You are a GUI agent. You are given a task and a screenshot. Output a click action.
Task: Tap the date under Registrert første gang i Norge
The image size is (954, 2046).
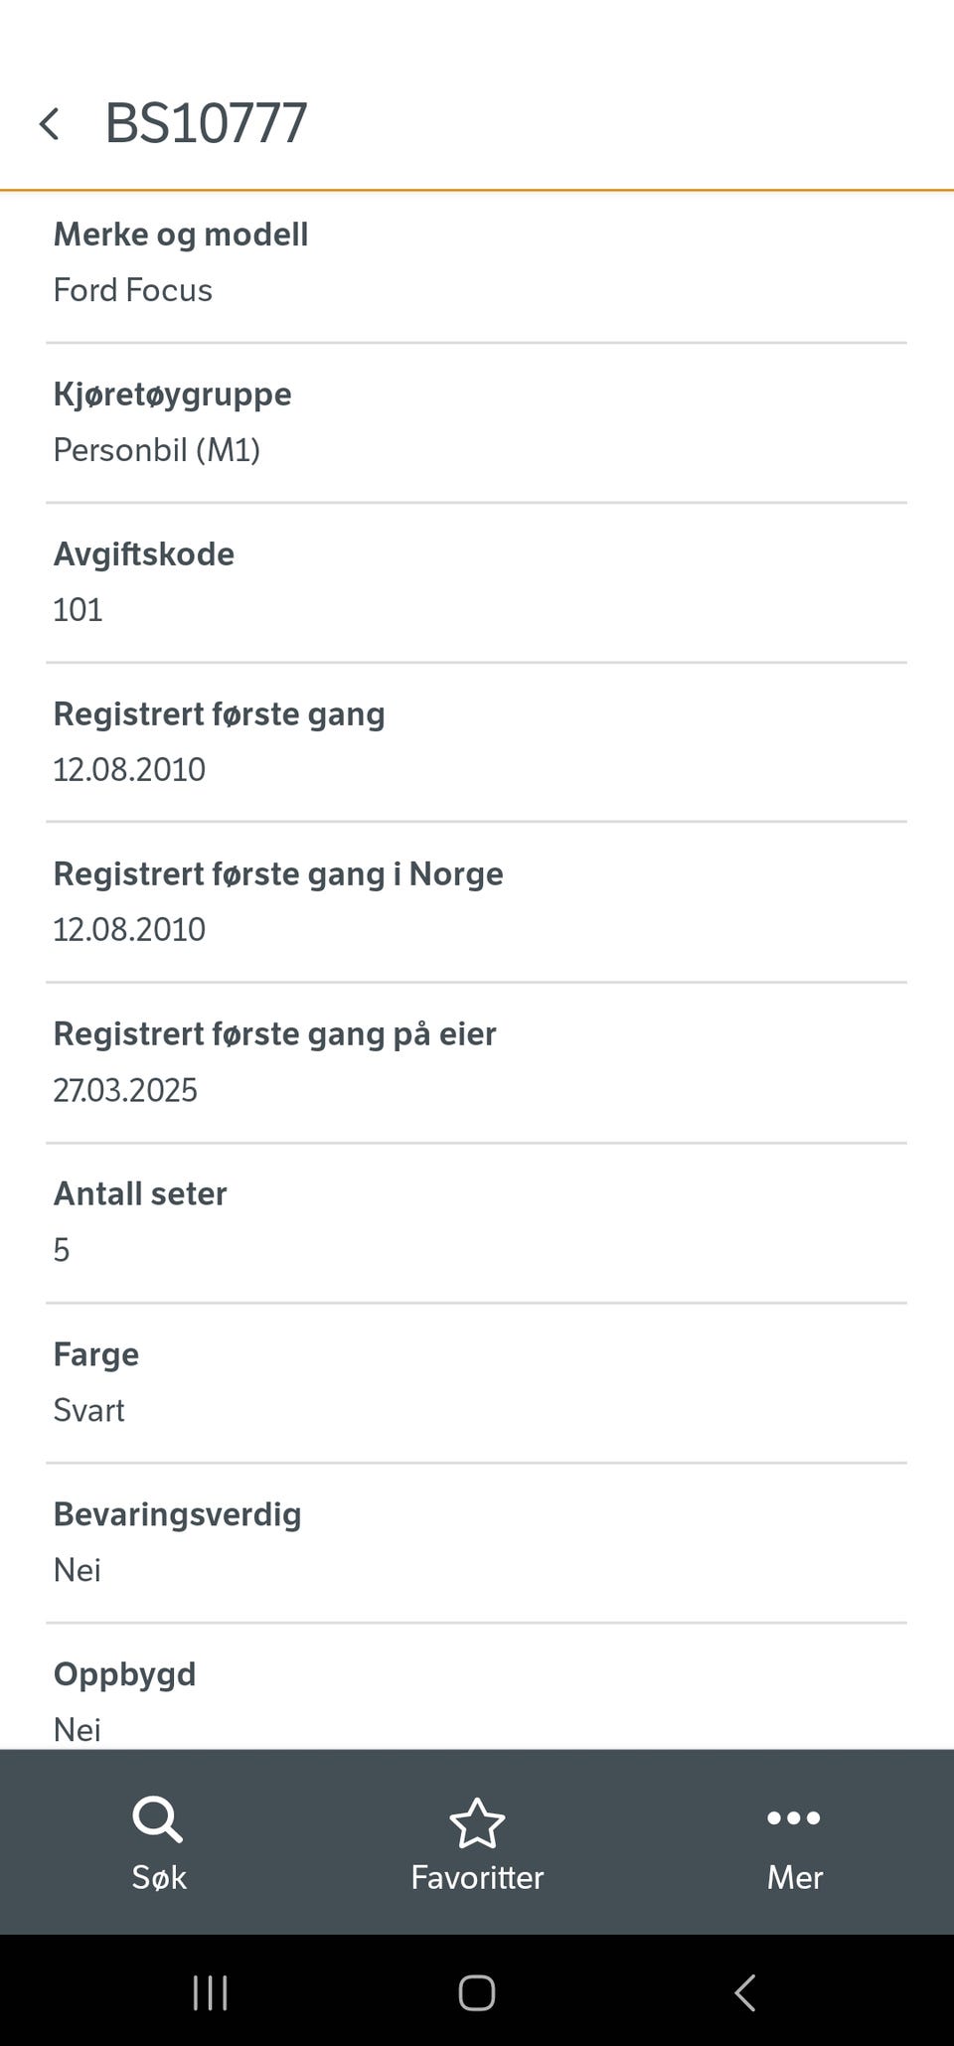pyautogui.click(x=129, y=930)
